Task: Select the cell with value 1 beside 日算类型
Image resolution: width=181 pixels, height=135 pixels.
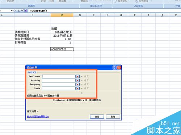Action: pos(62,42)
